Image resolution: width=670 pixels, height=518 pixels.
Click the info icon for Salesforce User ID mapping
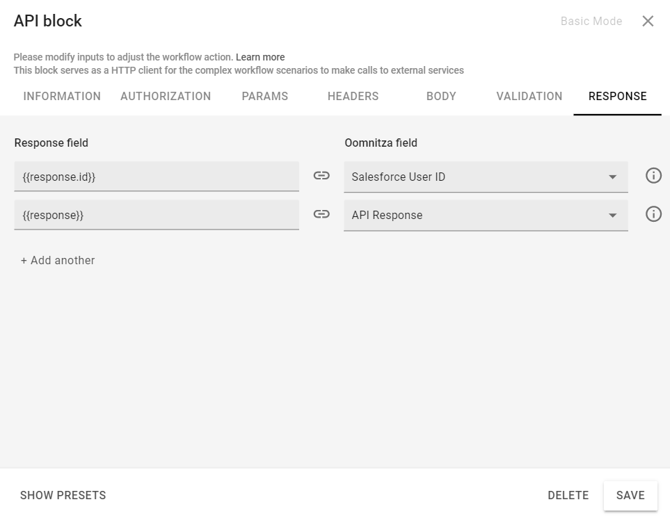[x=653, y=175]
